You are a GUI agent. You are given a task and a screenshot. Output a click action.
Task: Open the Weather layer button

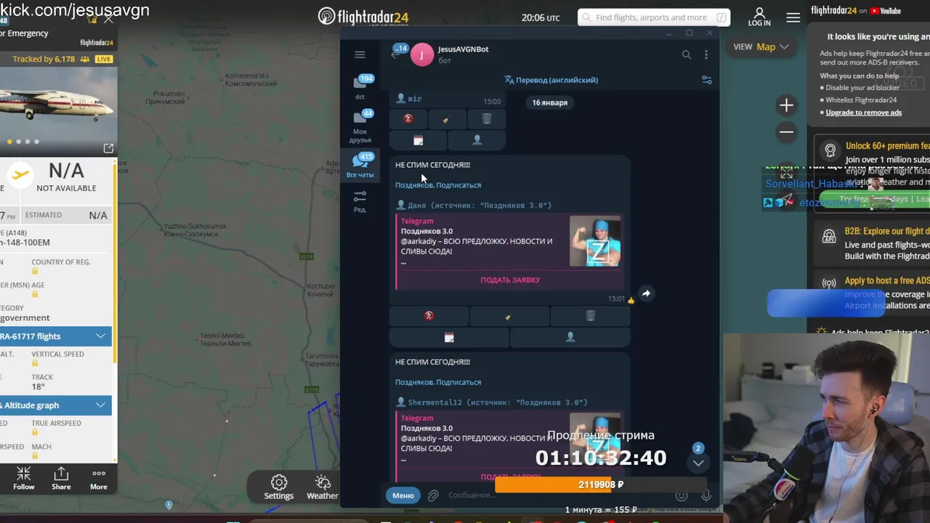coord(323,487)
